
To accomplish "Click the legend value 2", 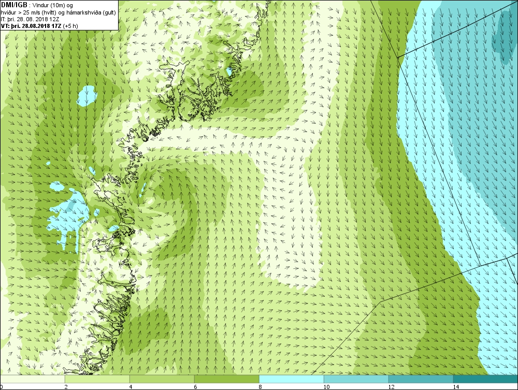I will point(66,387).
